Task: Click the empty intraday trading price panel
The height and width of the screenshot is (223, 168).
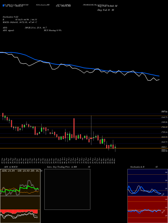Action: coord(67,189)
